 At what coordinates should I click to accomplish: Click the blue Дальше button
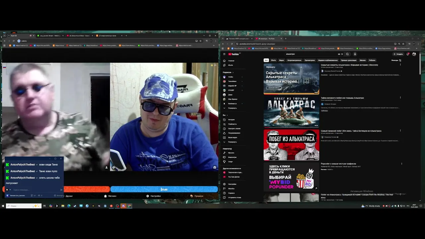click(164, 189)
